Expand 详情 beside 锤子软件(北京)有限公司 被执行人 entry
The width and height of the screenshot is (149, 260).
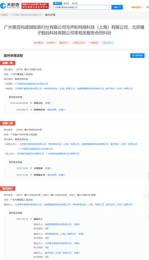coord(77,253)
